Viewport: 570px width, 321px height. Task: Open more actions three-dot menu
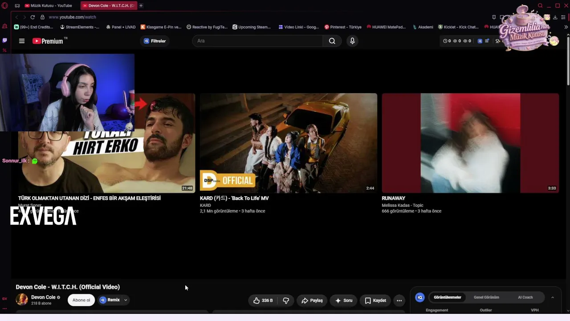point(399,300)
